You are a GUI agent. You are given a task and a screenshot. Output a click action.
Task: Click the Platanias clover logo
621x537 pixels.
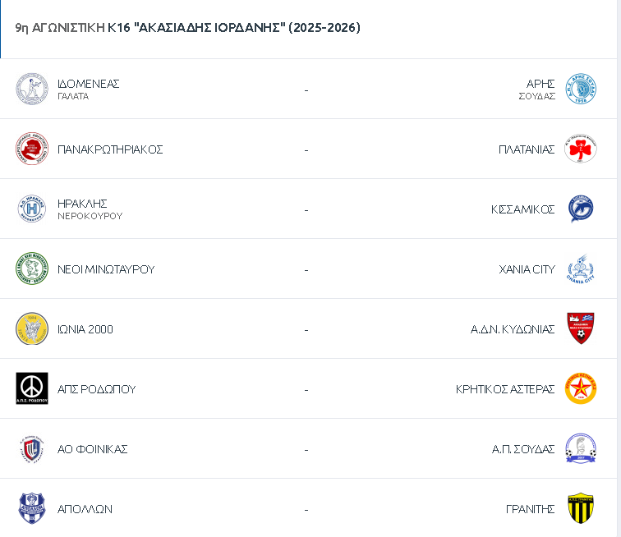[581, 149]
